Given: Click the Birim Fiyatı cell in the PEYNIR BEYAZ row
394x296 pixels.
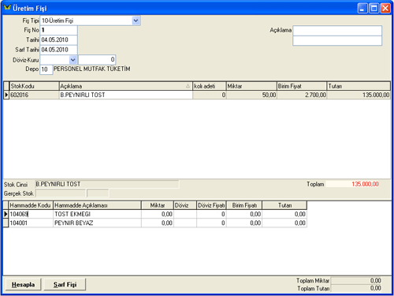Looking at the screenshot, I should point(244,223).
